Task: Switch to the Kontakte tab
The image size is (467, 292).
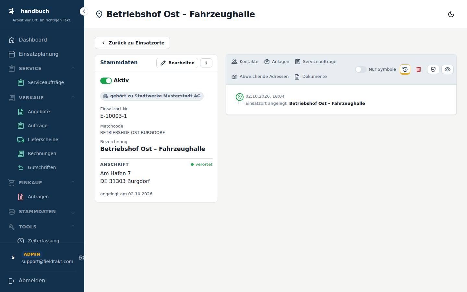Action: click(x=245, y=62)
